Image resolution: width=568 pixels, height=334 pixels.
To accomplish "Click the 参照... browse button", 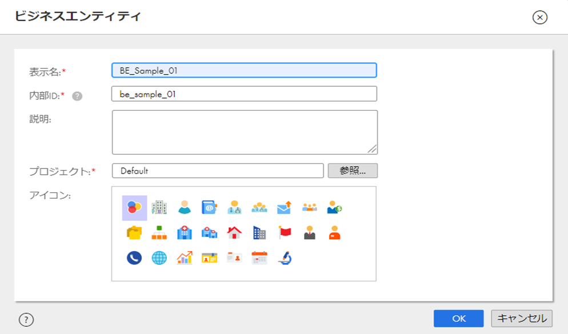I will tap(353, 171).
